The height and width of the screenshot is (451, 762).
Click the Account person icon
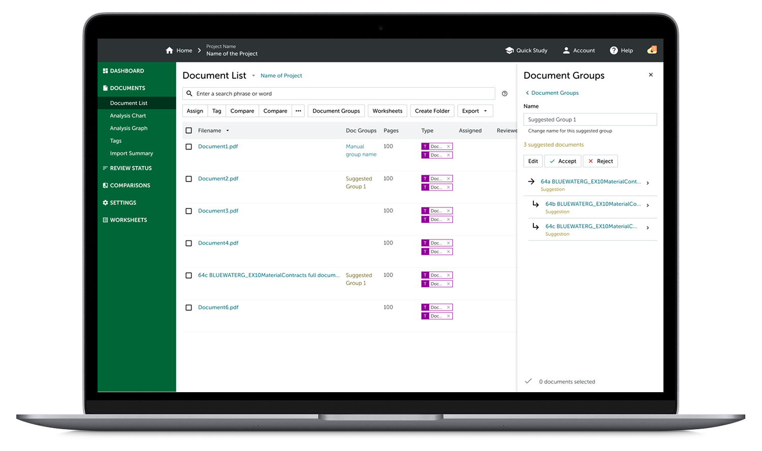566,51
